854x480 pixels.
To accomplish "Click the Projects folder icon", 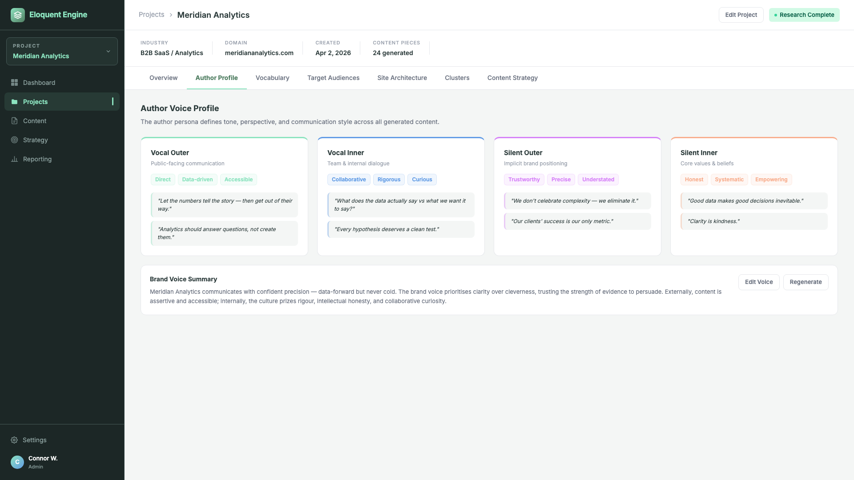I will [x=15, y=102].
